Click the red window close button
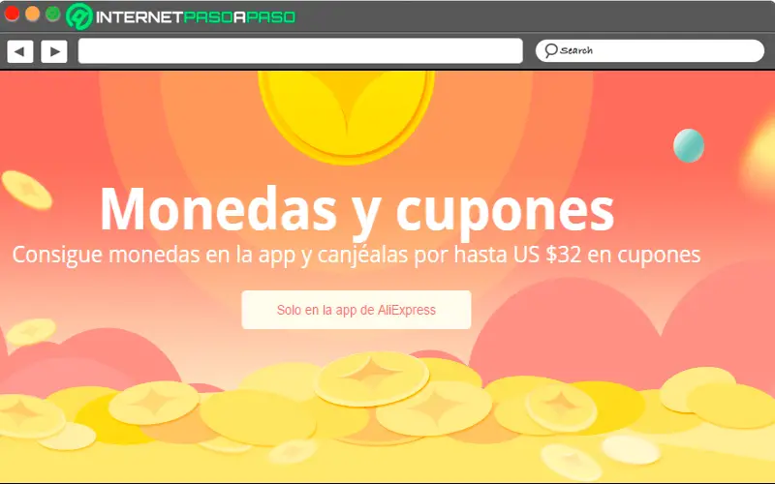 12,14
